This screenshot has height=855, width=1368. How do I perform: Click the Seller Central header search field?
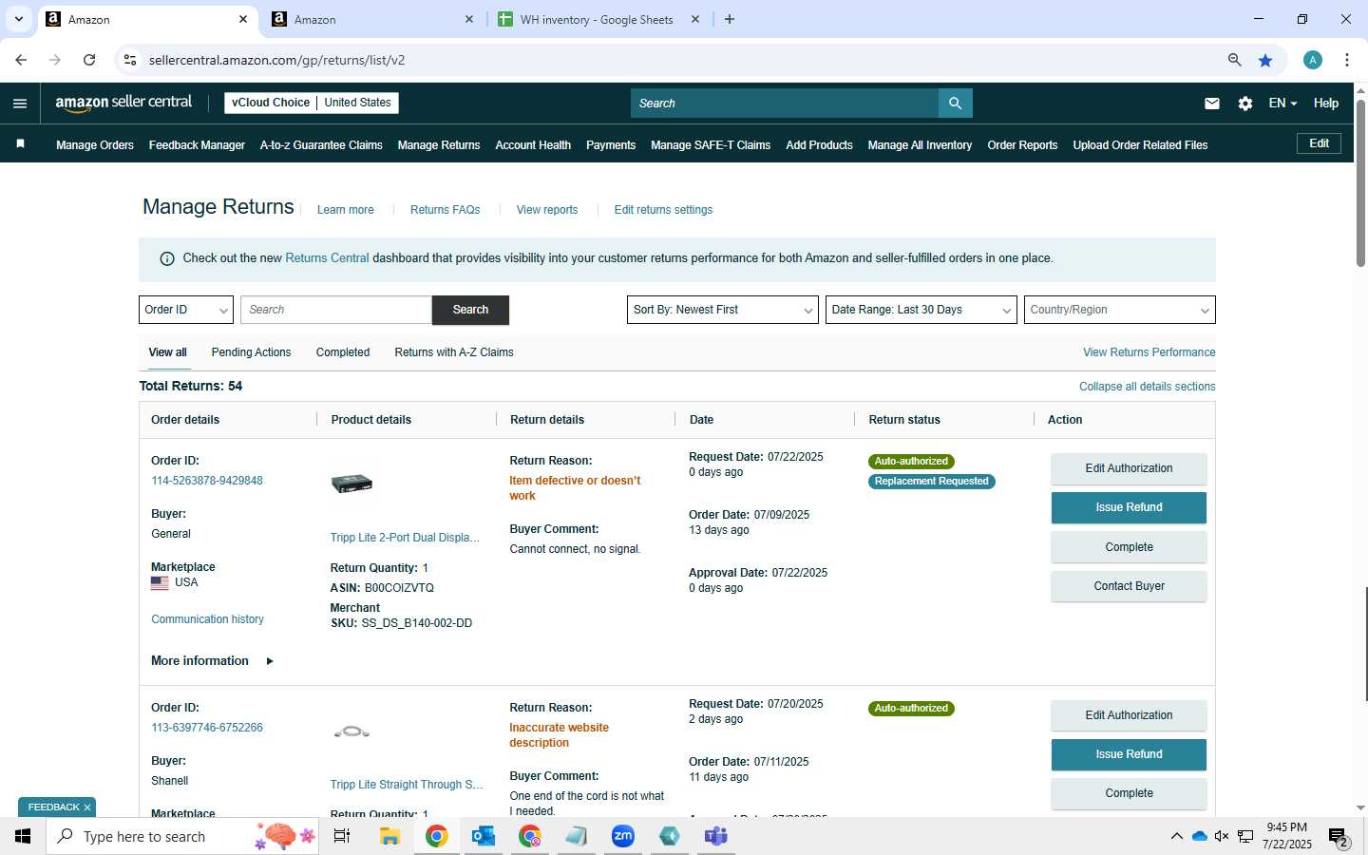(785, 104)
